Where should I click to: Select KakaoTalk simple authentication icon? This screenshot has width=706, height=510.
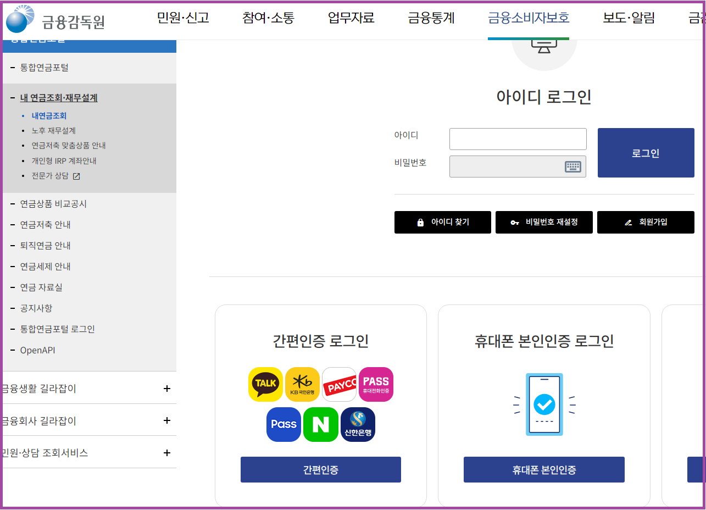[265, 384]
